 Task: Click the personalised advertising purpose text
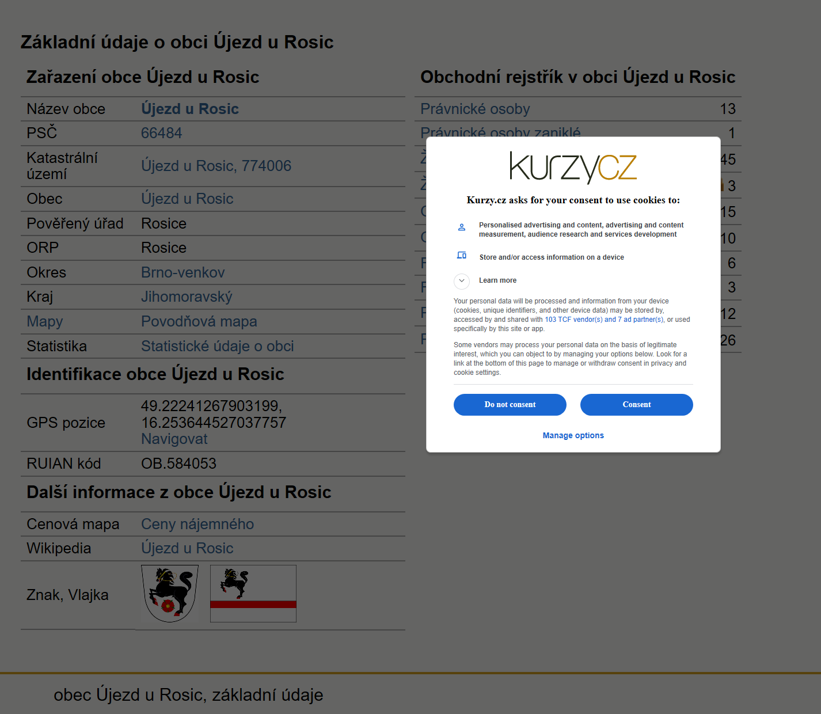pos(581,230)
